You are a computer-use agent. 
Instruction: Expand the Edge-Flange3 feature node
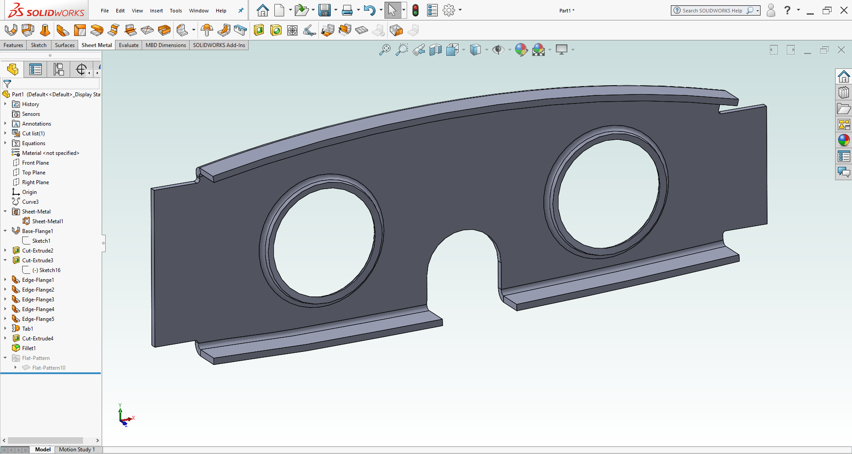[5, 300]
